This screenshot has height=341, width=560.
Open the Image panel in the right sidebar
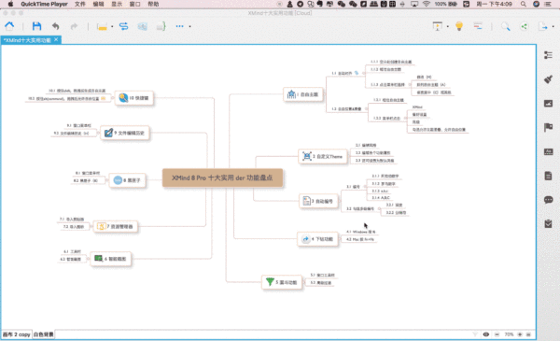548,104
